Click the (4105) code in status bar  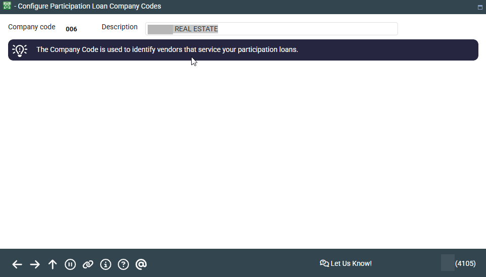click(x=465, y=263)
